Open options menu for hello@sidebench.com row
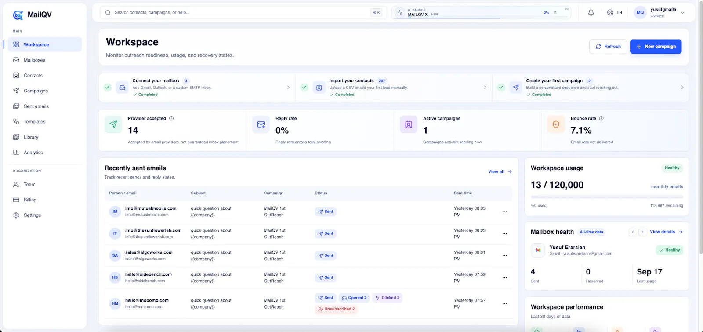This screenshot has width=703, height=332. coord(505,277)
